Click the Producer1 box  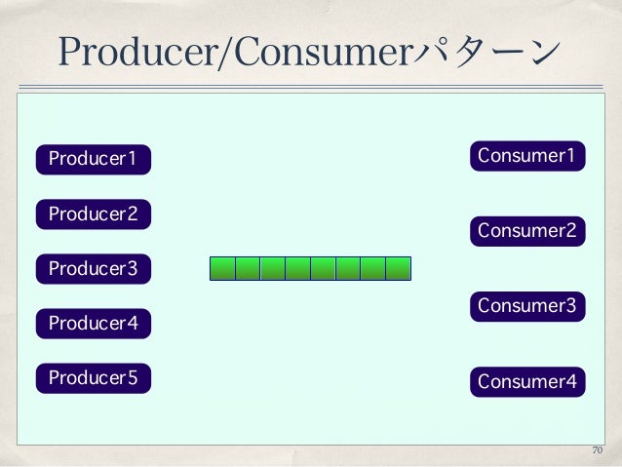point(94,160)
